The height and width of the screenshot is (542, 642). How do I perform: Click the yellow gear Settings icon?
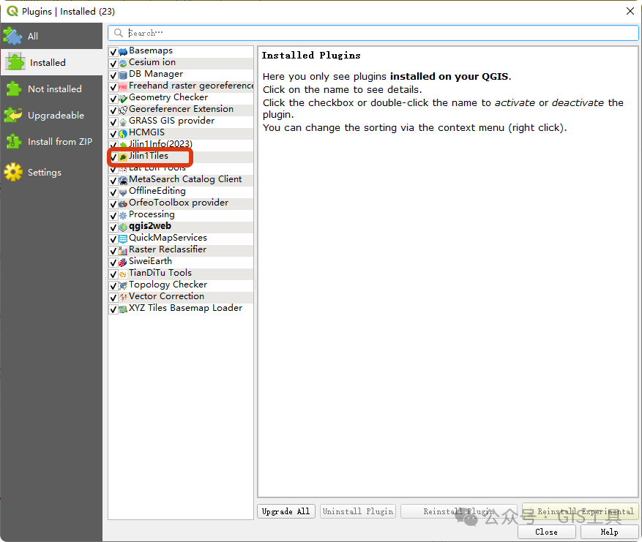tap(13, 172)
